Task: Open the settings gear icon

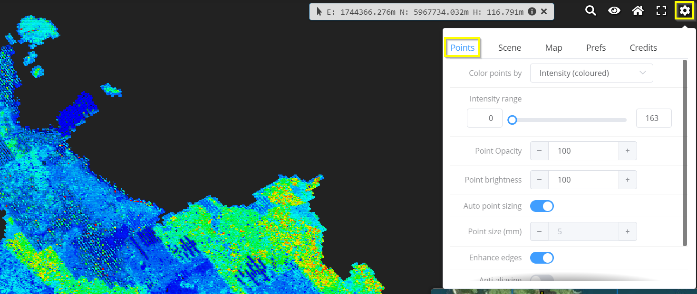Action: (x=684, y=10)
